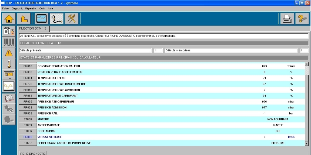
Task: Select the INJECTION DCM 1.2 tab
Action: (x=33, y=29)
